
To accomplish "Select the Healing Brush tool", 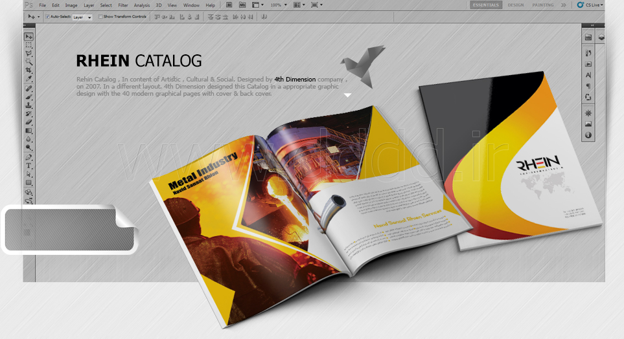I will (x=29, y=88).
